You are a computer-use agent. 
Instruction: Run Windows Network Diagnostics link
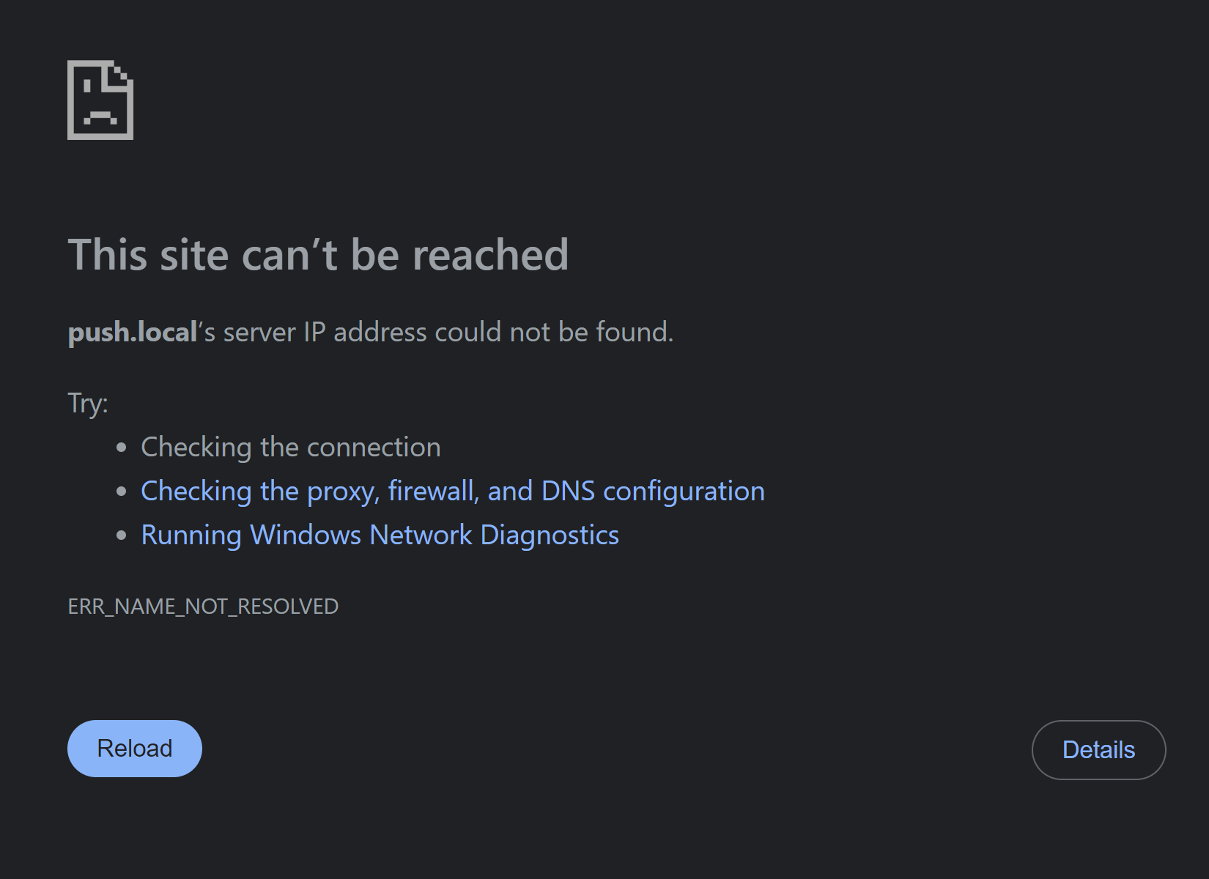[x=380, y=535]
